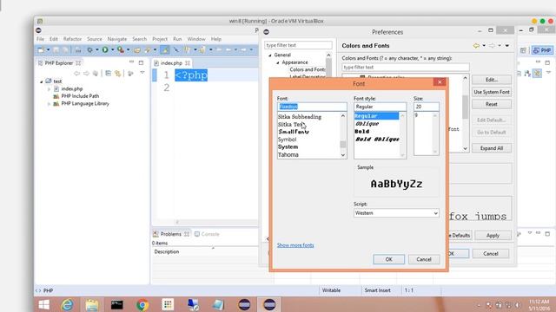Switch to the Problems tab
556x312 pixels.
coord(170,234)
